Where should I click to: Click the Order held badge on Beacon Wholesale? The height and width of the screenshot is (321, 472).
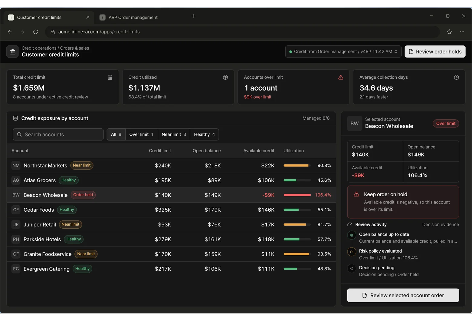point(83,195)
